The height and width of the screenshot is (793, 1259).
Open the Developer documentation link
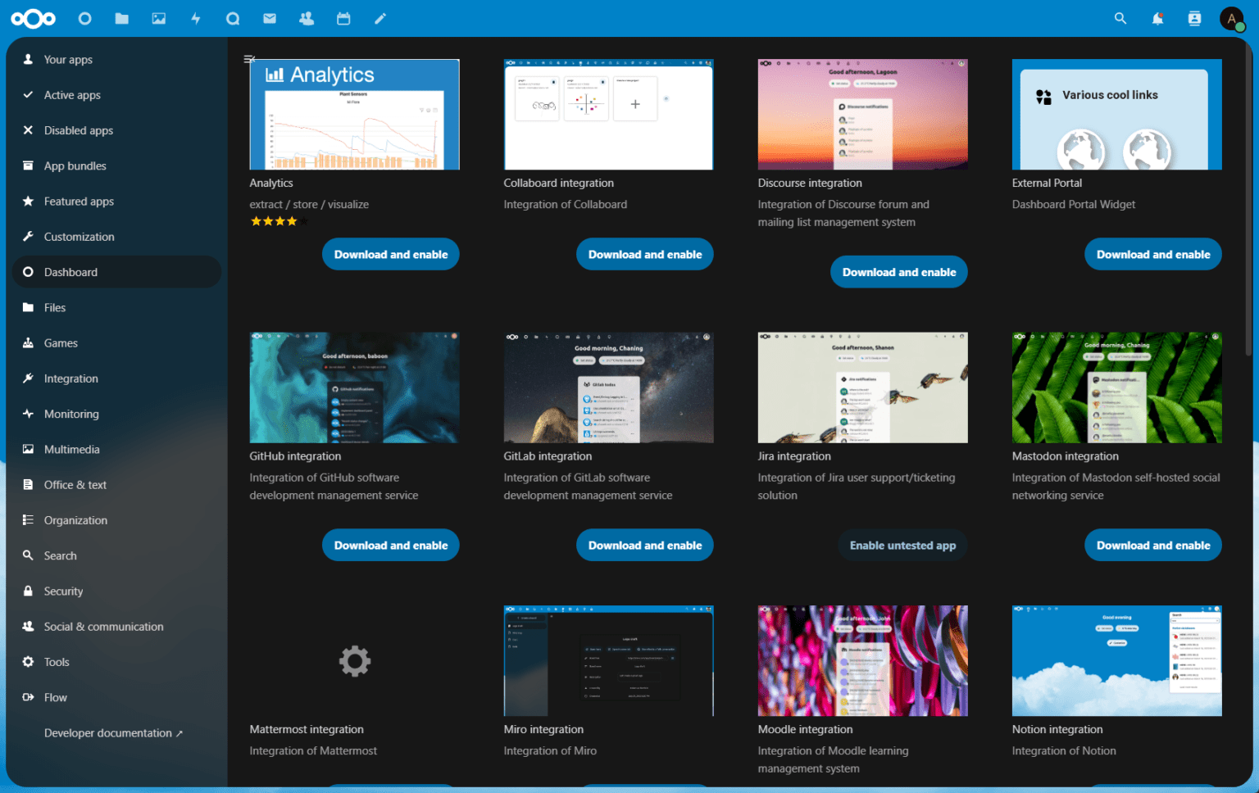(112, 732)
